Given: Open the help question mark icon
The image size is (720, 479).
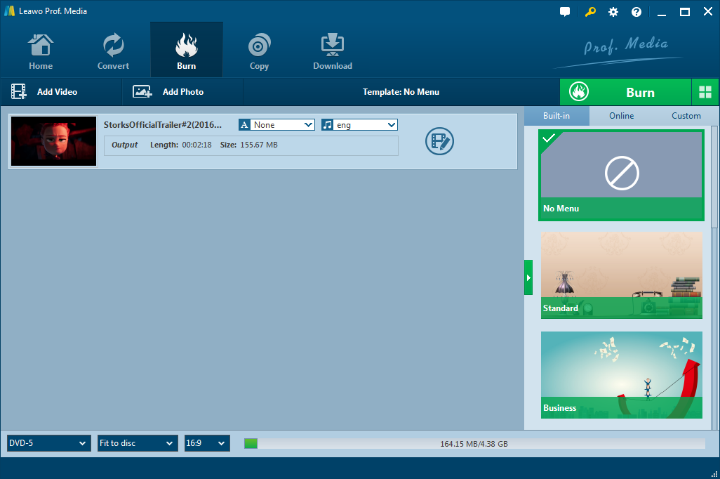Looking at the screenshot, I should [x=636, y=12].
